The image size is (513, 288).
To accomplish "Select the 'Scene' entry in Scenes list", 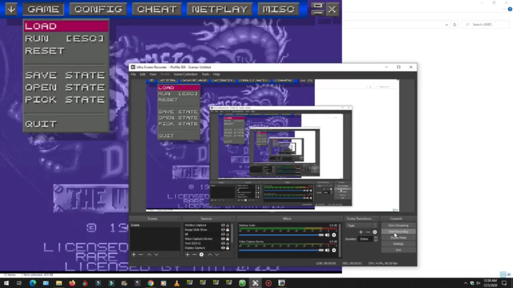I will point(154,225).
